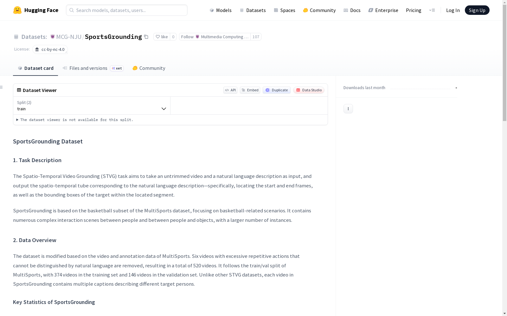Open the MCG-NJU organization link
Image resolution: width=507 pixels, height=316 pixels.
(69, 37)
